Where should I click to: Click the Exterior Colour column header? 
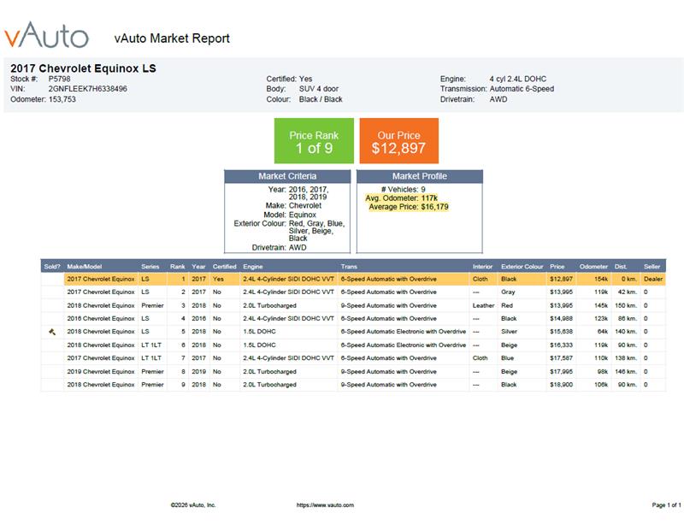point(522,266)
